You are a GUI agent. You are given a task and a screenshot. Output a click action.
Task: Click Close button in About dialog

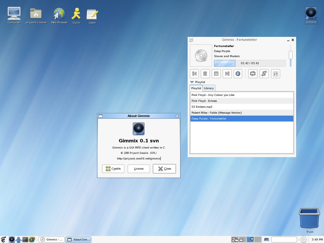(x=164, y=169)
